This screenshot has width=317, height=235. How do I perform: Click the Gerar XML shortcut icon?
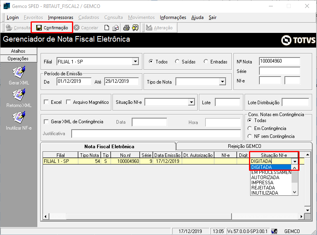[19, 72]
